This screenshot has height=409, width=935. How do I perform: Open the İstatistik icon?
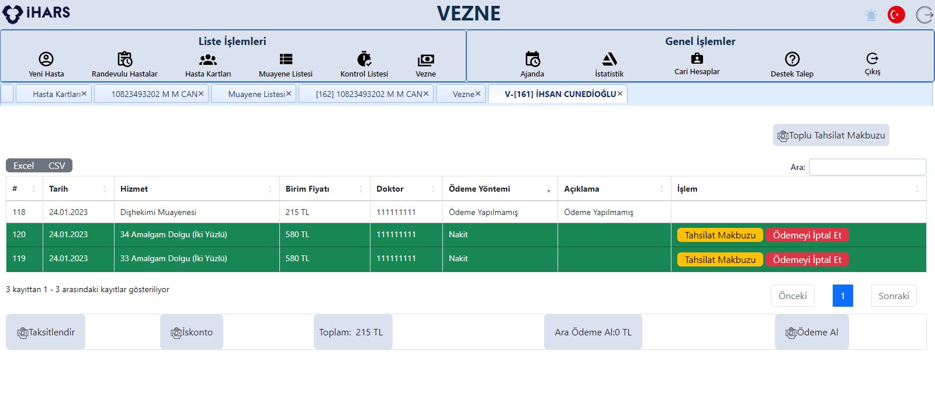[x=609, y=59]
